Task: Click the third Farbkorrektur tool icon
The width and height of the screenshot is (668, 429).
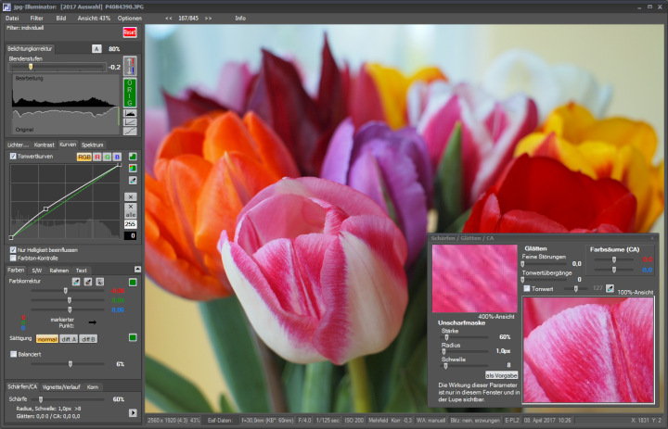Action: [99, 282]
